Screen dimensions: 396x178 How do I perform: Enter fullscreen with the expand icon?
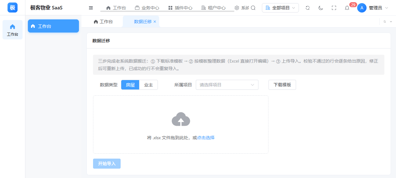[x=334, y=8]
